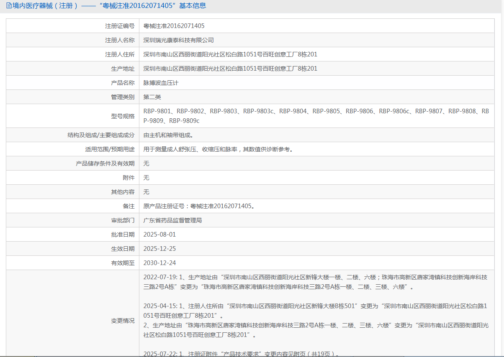
Task: Click the 无 value in 产品储存条件及有效期 row
Action: click(146, 163)
